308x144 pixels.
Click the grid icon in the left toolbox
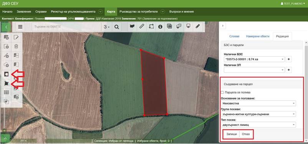coord(6,92)
